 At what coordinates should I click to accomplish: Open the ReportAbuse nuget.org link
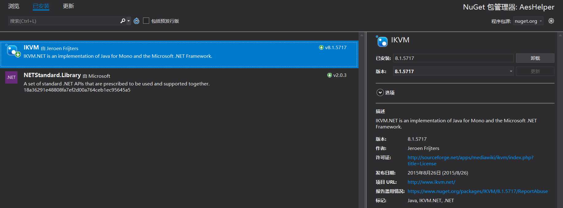point(478,191)
